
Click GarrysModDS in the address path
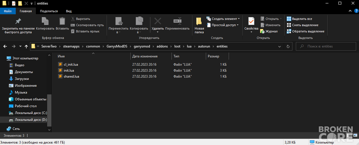116,46
